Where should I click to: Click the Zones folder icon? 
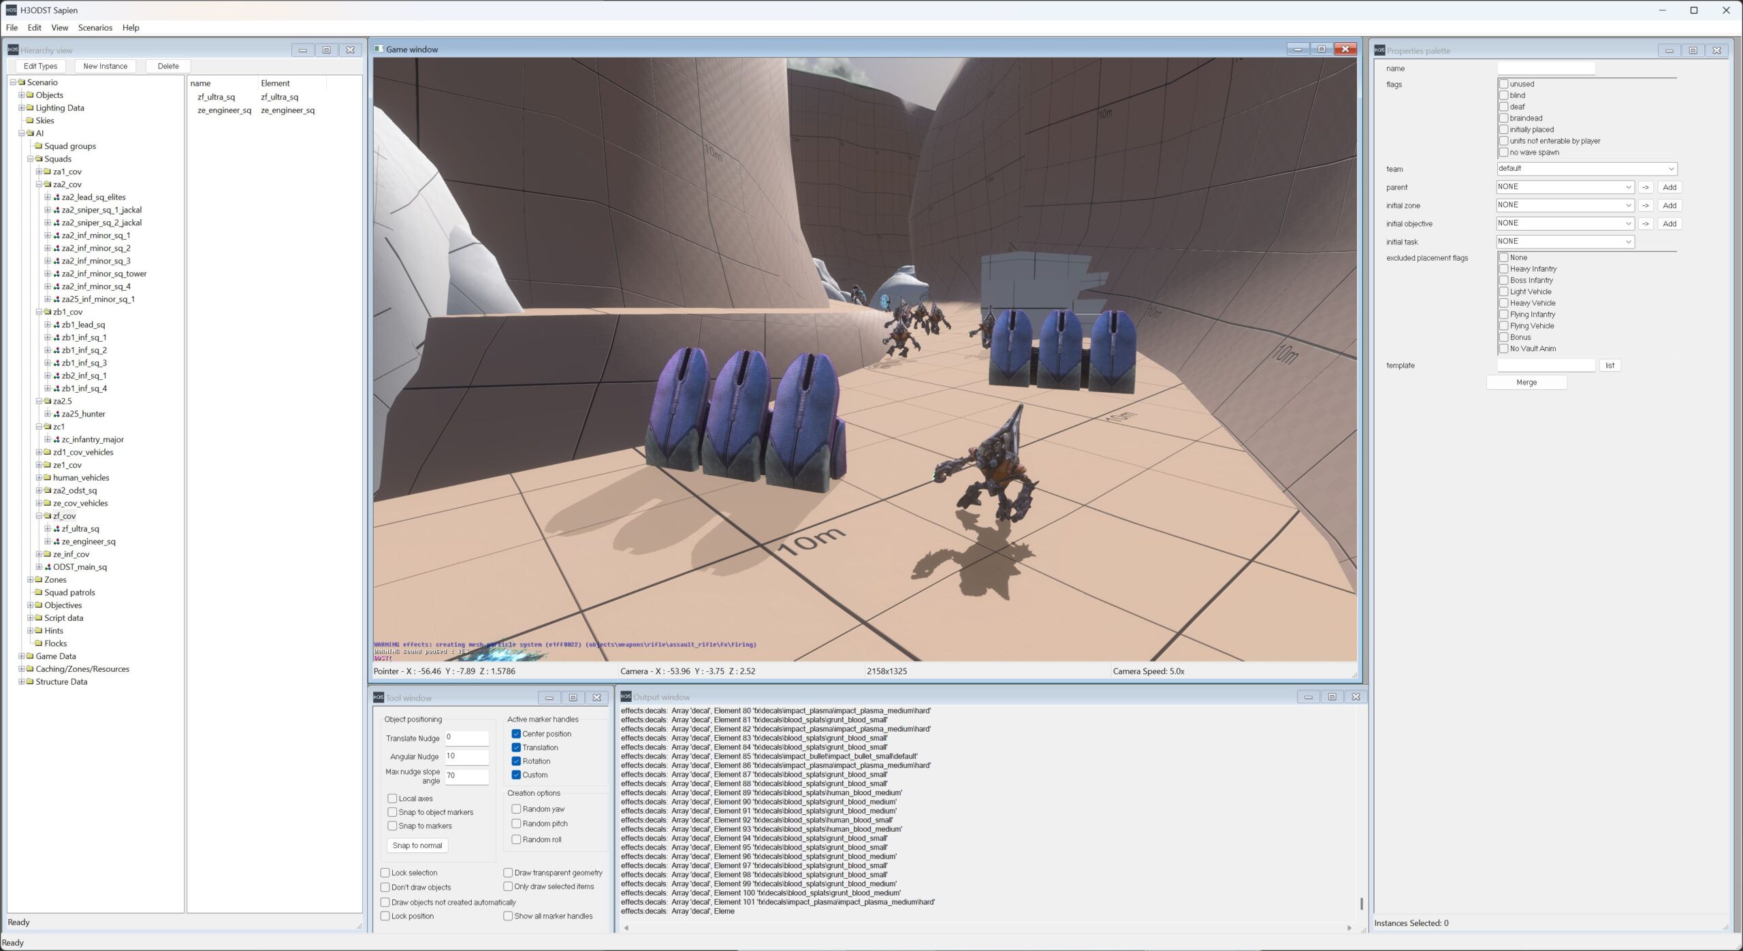tap(39, 580)
